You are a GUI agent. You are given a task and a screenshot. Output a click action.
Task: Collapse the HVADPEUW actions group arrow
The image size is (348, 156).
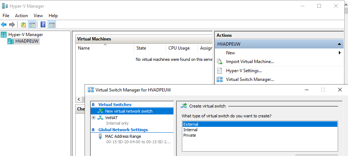[x=339, y=44]
